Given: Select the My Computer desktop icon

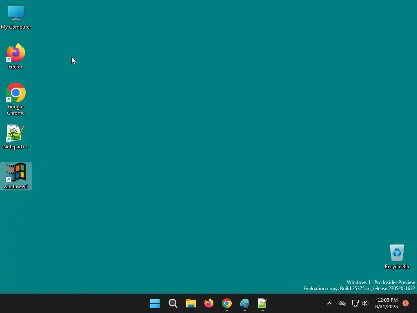Looking at the screenshot, I should [16, 17].
